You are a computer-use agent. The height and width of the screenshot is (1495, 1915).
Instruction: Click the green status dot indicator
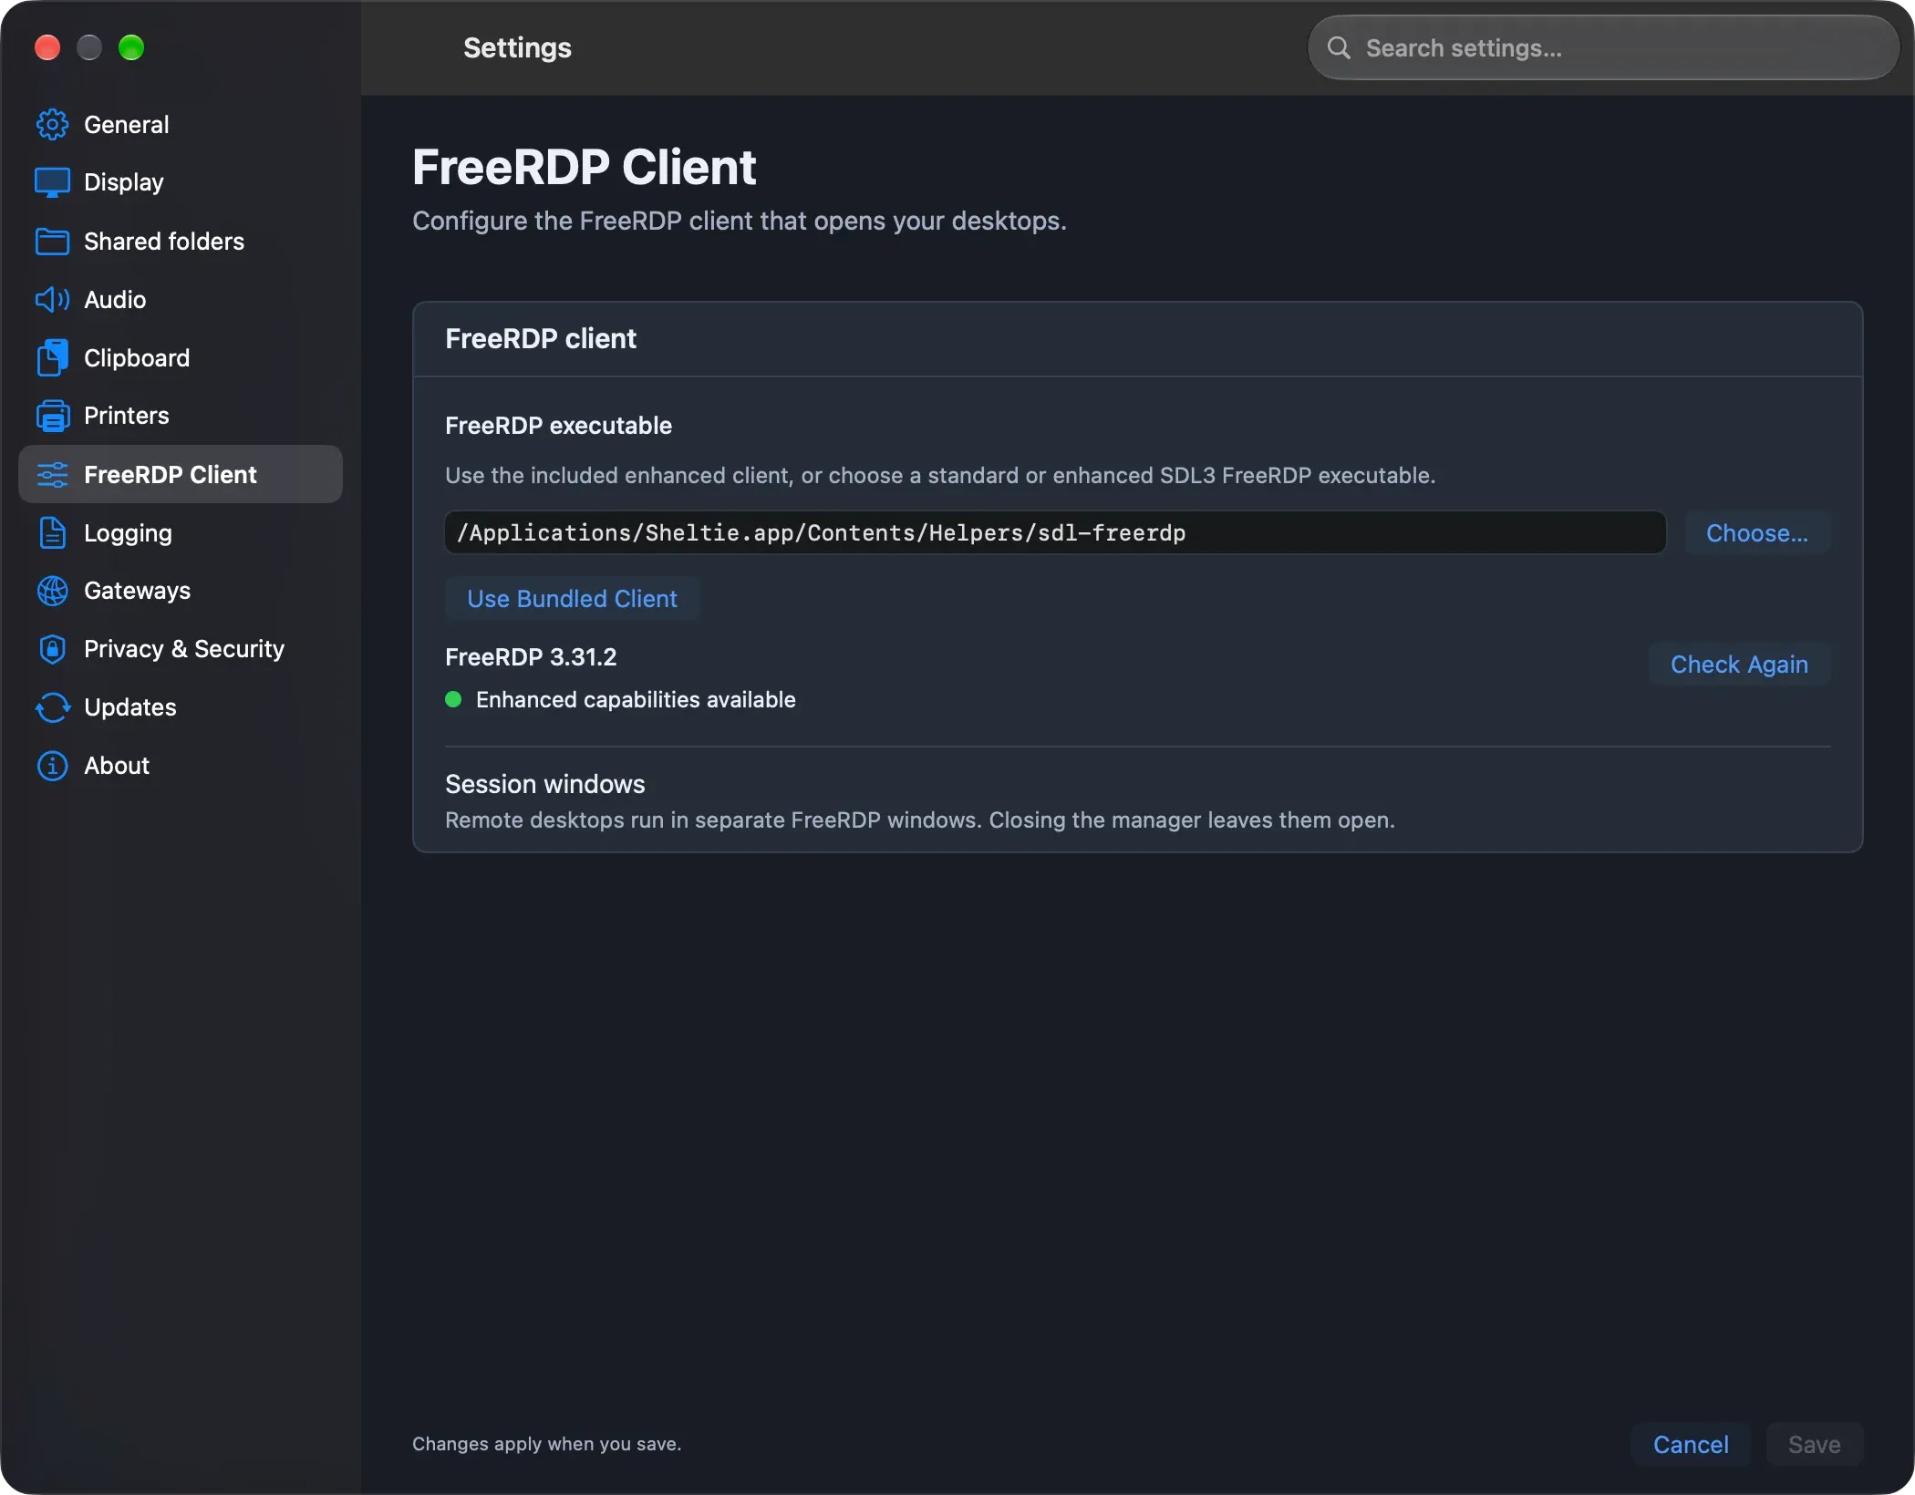click(453, 700)
